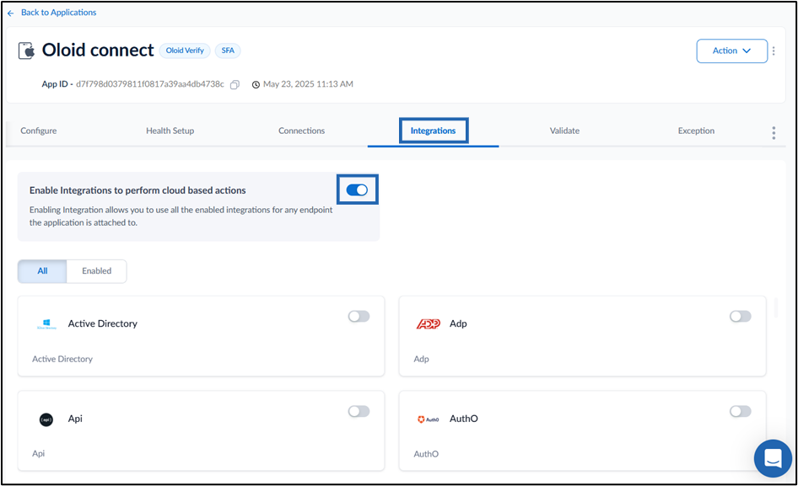Click Enable Integrations heading text
The image size is (798, 486).
coord(137,190)
